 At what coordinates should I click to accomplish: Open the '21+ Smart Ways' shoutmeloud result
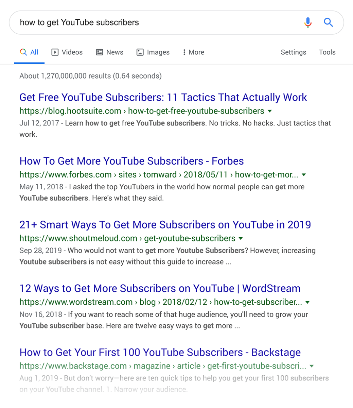click(x=165, y=224)
